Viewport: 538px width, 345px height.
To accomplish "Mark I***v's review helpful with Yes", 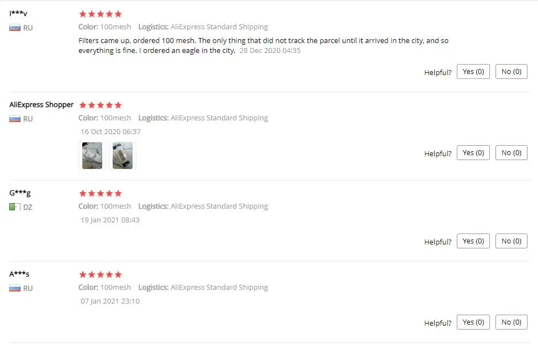I will point(473,72).
